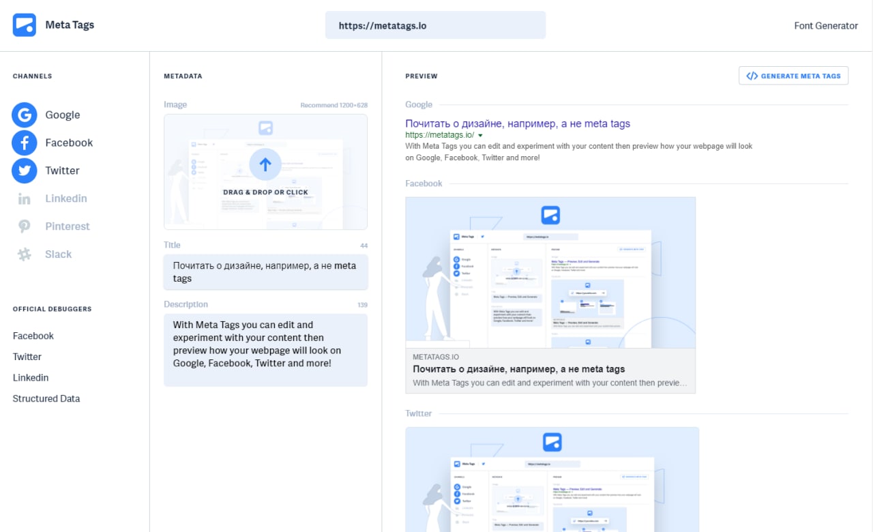
Task: Open Facebook official debugger link
Action: tap(33, 336)
